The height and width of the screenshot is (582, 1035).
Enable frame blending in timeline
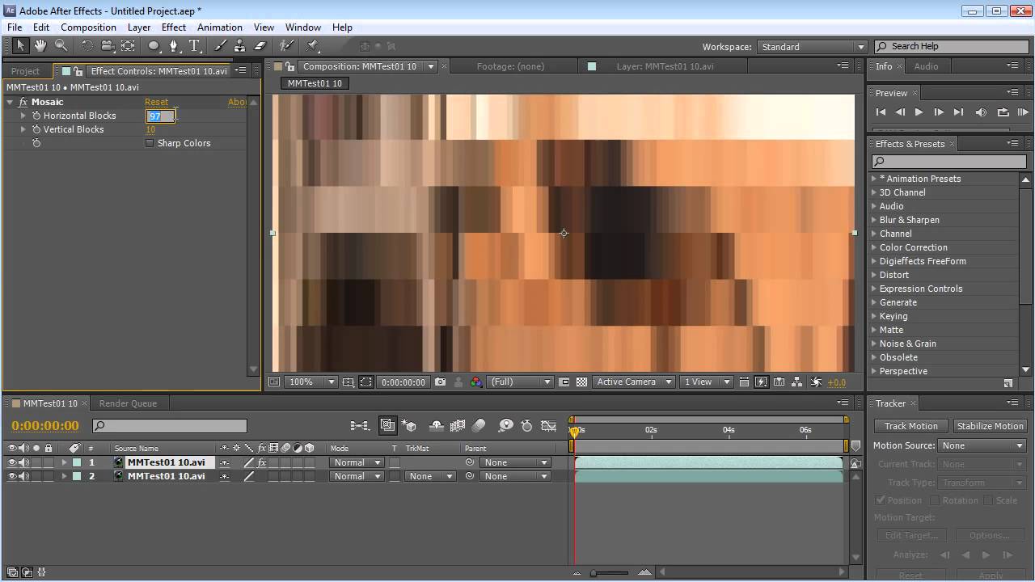coord(458,425)
